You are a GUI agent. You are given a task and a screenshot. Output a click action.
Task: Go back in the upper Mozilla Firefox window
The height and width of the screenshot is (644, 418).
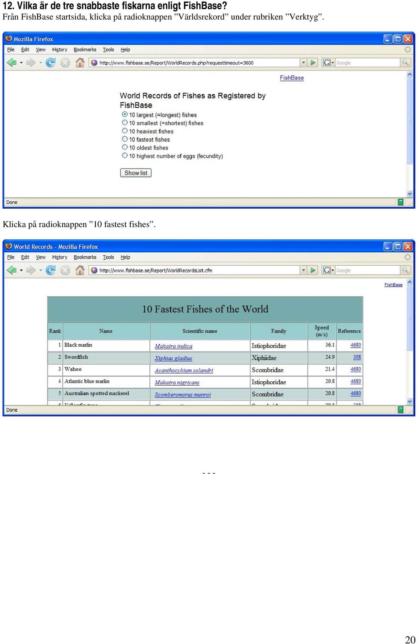point(12,63)
